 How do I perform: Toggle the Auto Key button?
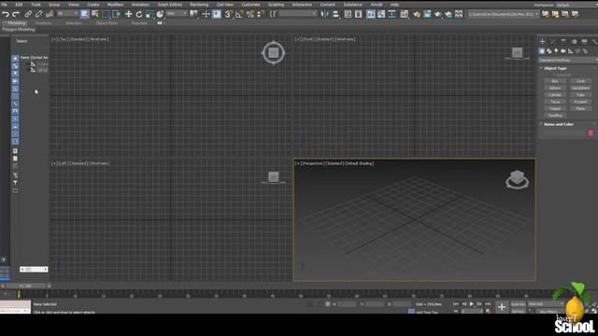[518, 304]
